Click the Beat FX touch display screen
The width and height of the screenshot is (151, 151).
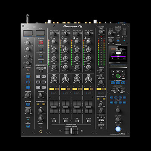tap(118, 54)
